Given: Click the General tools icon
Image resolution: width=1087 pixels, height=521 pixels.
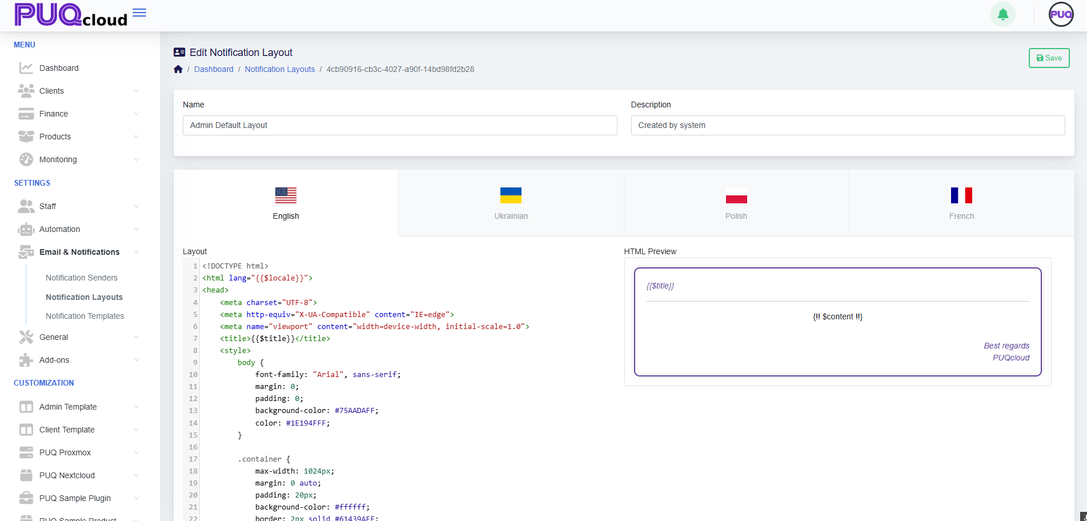Looking at the screenshot, I should (x=26, y=337).
